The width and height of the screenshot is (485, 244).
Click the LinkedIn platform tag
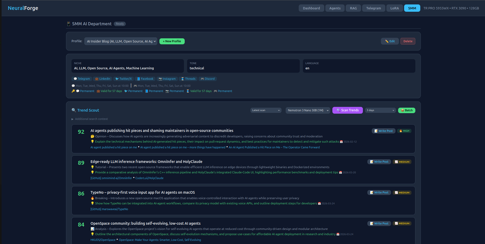coord(103,79)
